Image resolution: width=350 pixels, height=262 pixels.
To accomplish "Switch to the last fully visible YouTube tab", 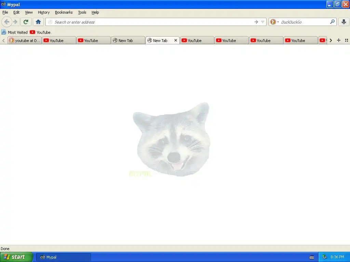I will pyautogui.click(x=301, y=40).
